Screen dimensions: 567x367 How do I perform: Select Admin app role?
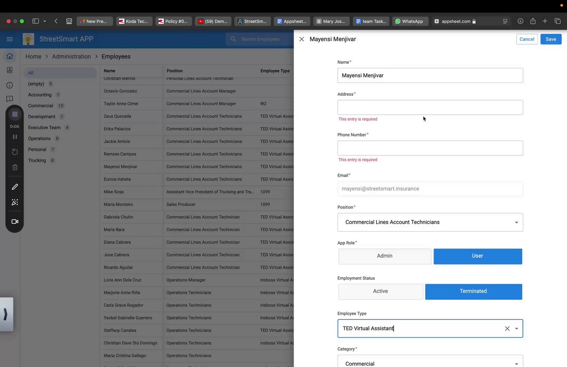point(384,256)
